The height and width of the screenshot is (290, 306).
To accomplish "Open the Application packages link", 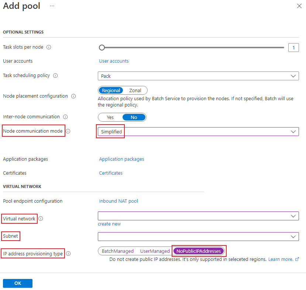I will coord(121,159).
